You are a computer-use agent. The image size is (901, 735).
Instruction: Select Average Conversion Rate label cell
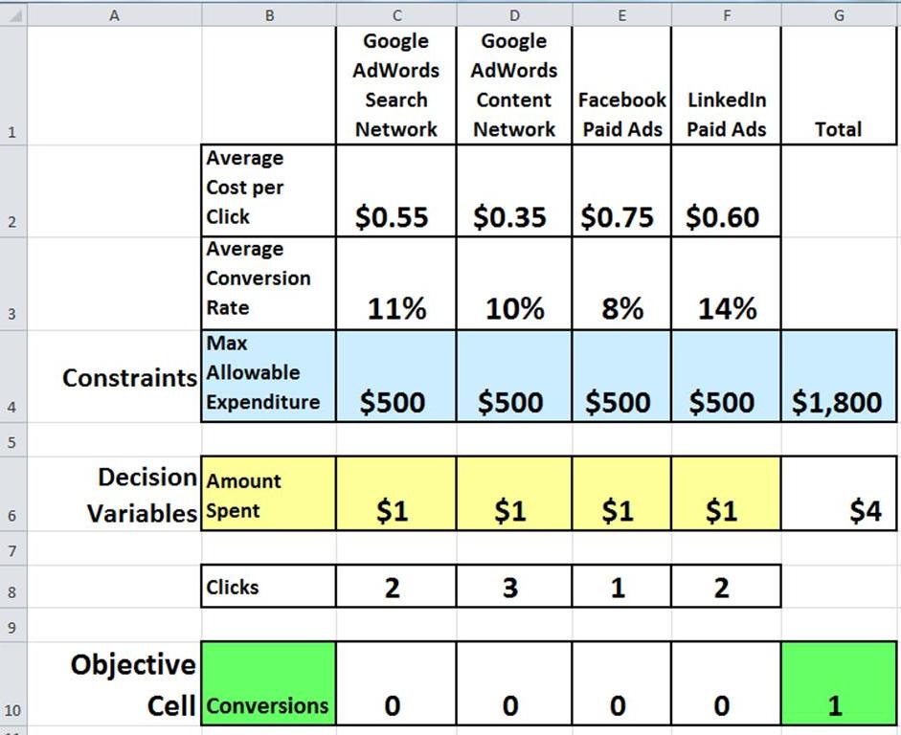tap(269, 283)
